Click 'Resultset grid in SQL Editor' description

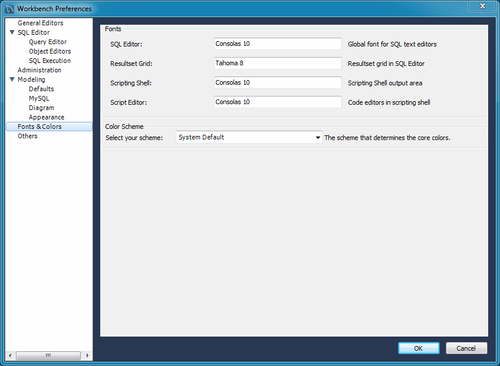386,64
